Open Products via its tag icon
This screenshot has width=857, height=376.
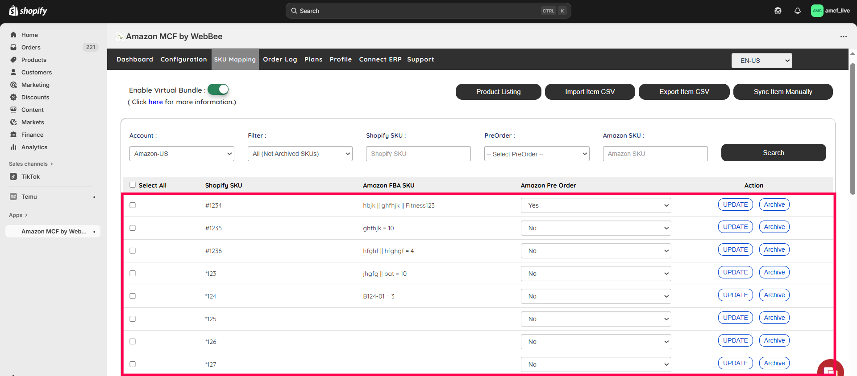tap(13, 60)
